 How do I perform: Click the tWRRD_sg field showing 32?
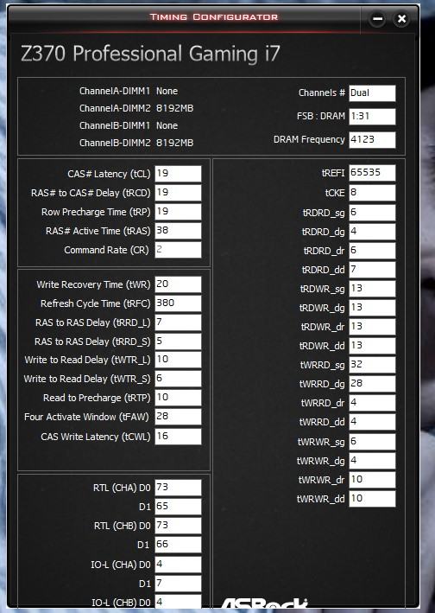click(x=372, y=365)
